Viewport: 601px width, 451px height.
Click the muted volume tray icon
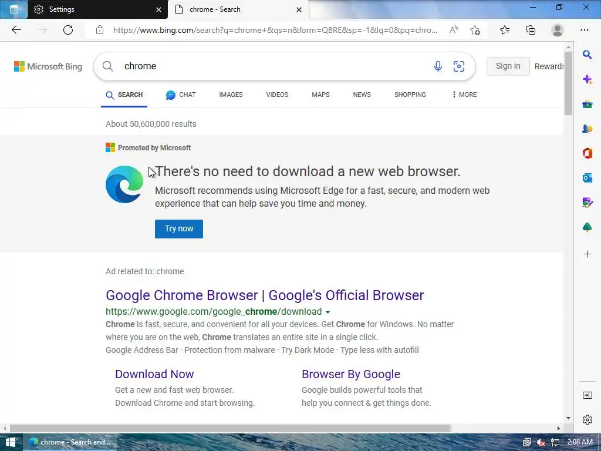pos(541,442)
